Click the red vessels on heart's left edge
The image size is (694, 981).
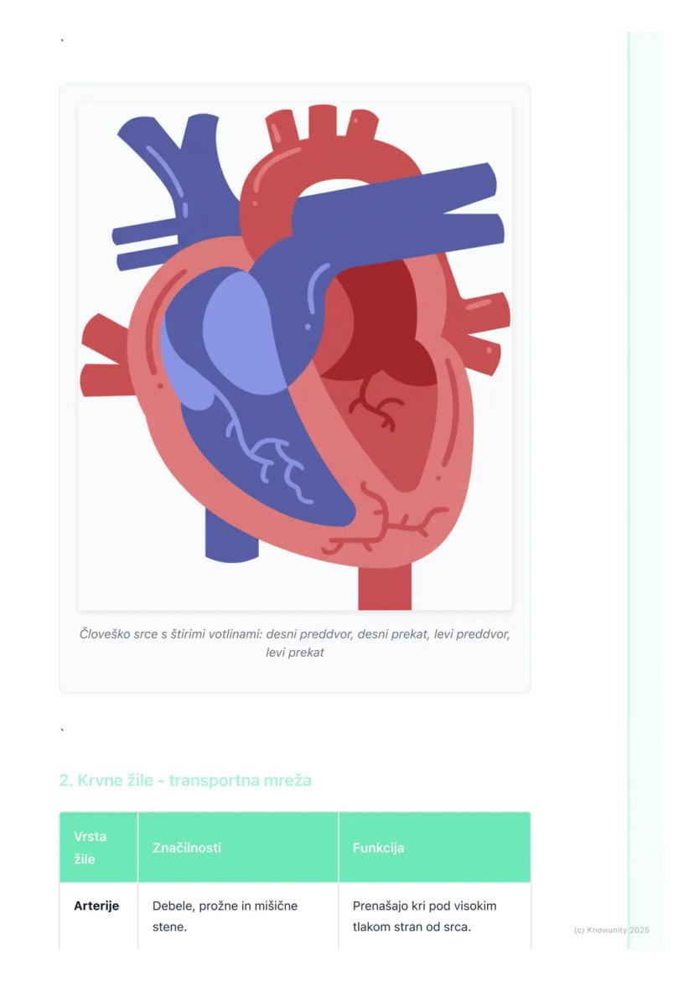[x=105, y=356]
